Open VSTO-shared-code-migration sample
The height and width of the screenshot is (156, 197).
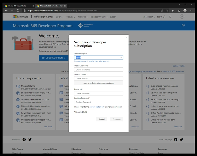[x=164, y=93]
